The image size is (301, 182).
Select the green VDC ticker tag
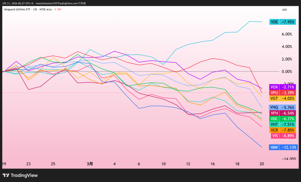point(274,119)
